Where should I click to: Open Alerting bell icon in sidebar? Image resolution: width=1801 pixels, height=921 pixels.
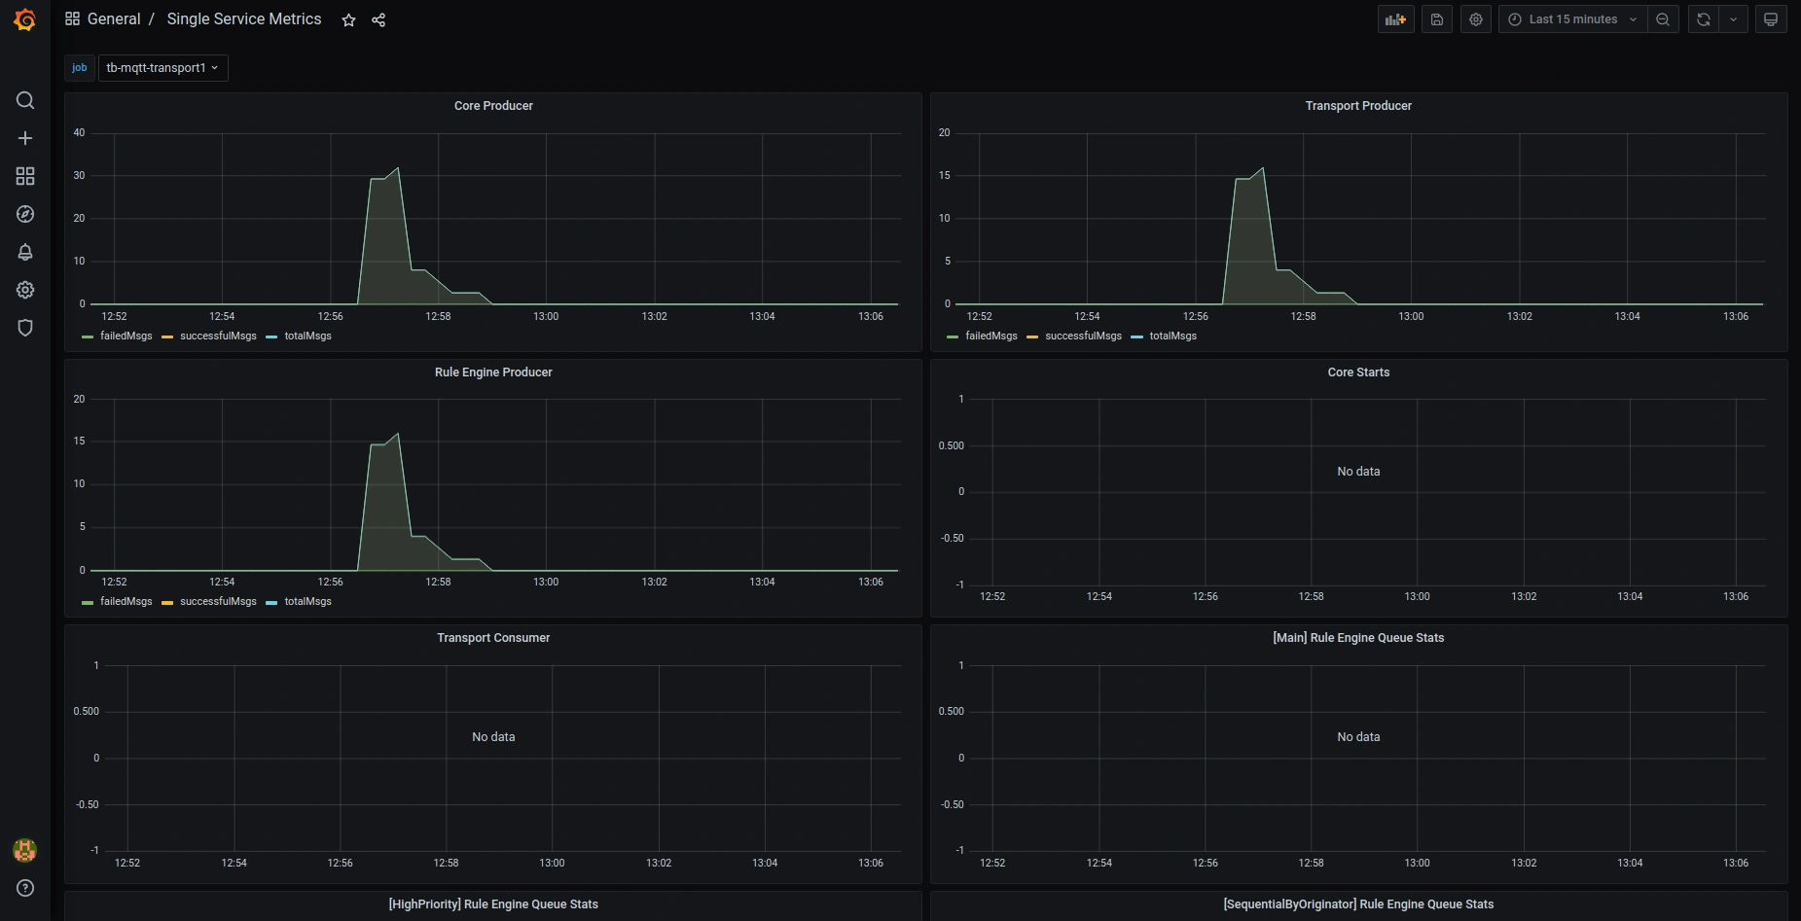[x=25, y=252]
